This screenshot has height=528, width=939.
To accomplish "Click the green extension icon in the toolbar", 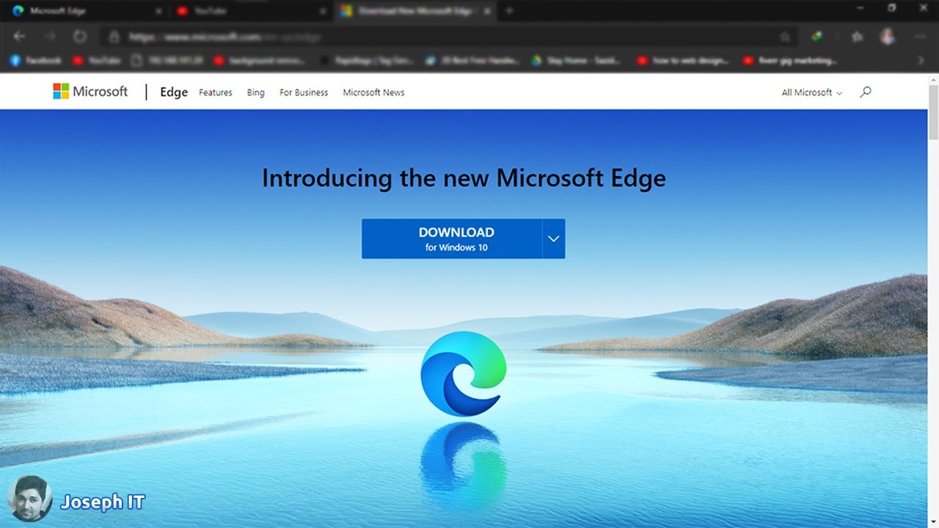I will (x=816, y=36).
